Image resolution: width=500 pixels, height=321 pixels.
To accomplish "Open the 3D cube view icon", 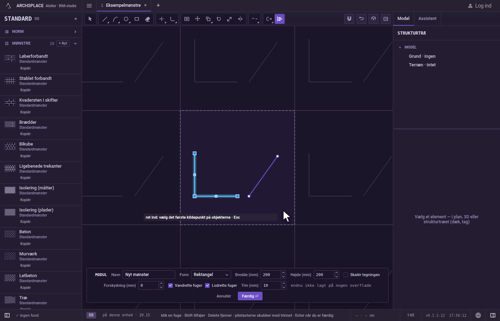I will coord(374,19).
